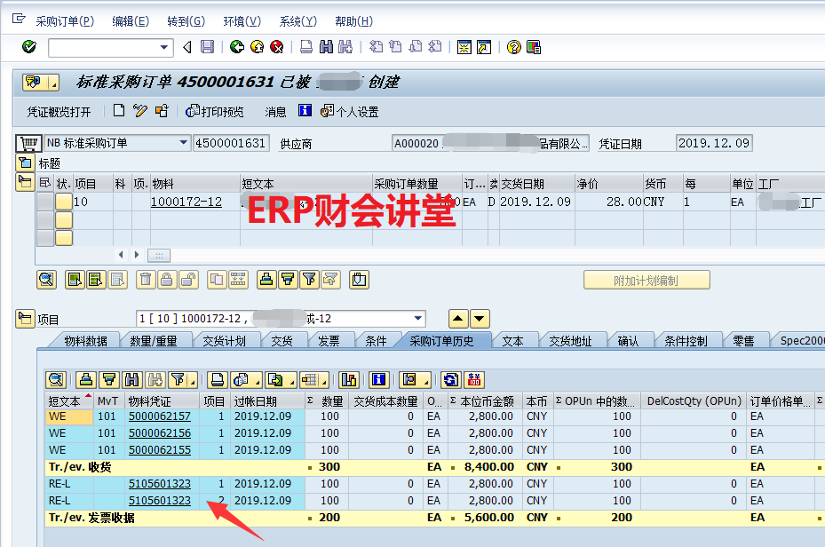
Task: Click the yellow Help question mark icon
Action: (x=513, y=47)
